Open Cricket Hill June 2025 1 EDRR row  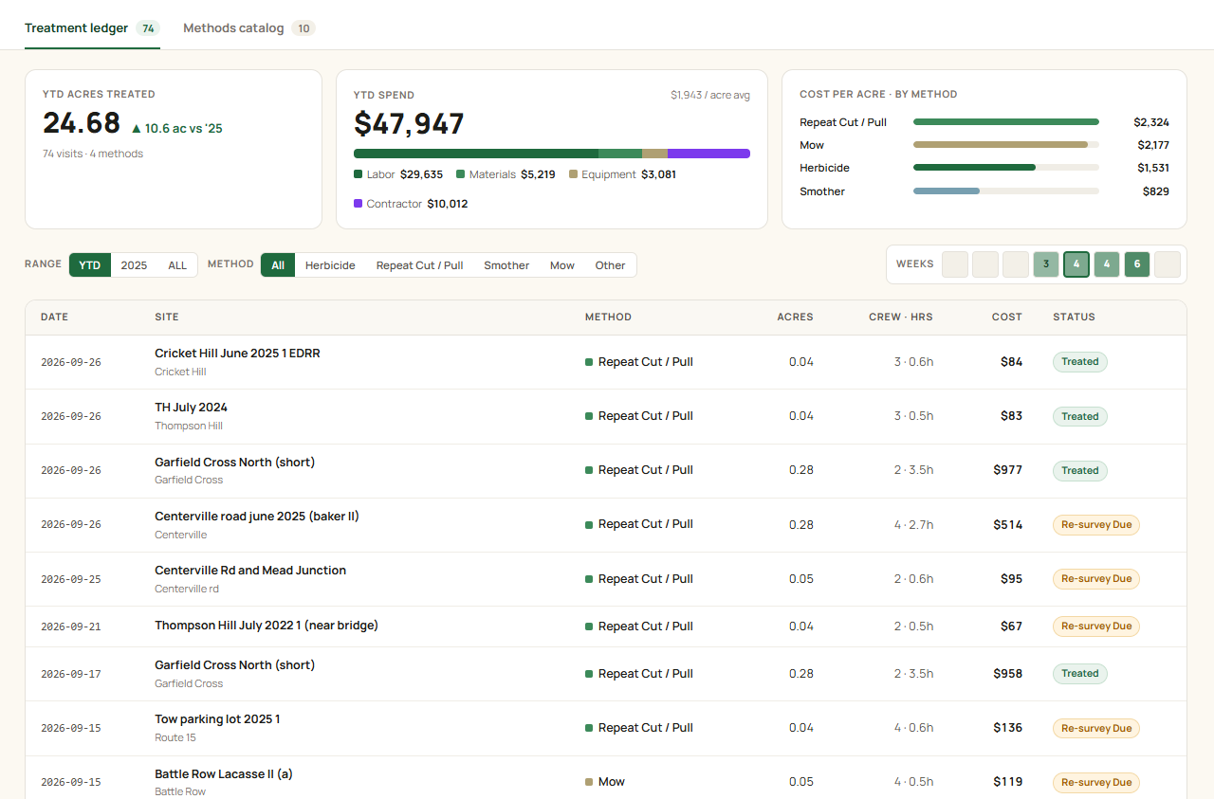pos(606,362)
